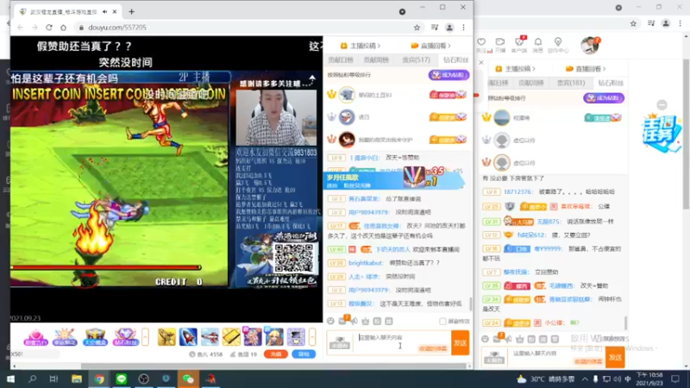This screenshot has height=388, width=690.
Task: Click the crown icon in chat toolbar
Action: click(365, 321)
